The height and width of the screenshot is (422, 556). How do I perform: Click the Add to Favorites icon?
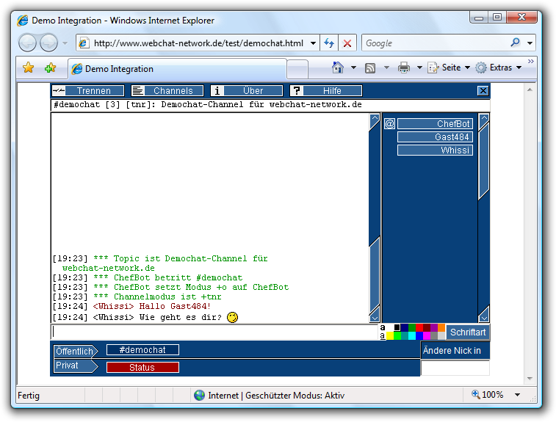[51, 68]
